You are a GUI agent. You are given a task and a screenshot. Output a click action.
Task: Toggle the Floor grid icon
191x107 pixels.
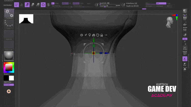pos(185,24)
